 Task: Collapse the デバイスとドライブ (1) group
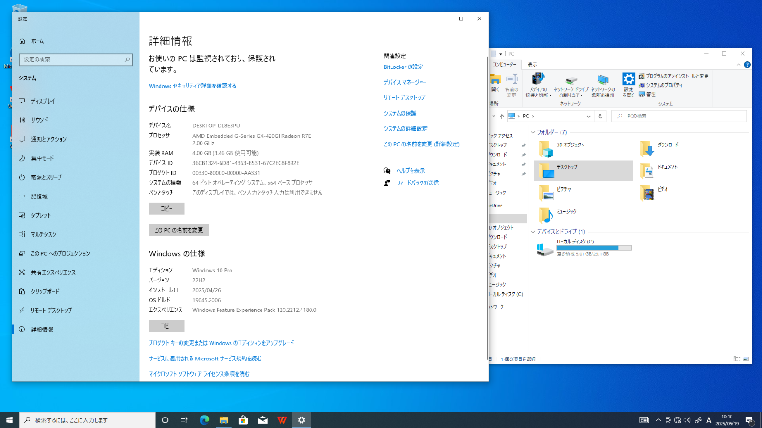pos(533,232)
